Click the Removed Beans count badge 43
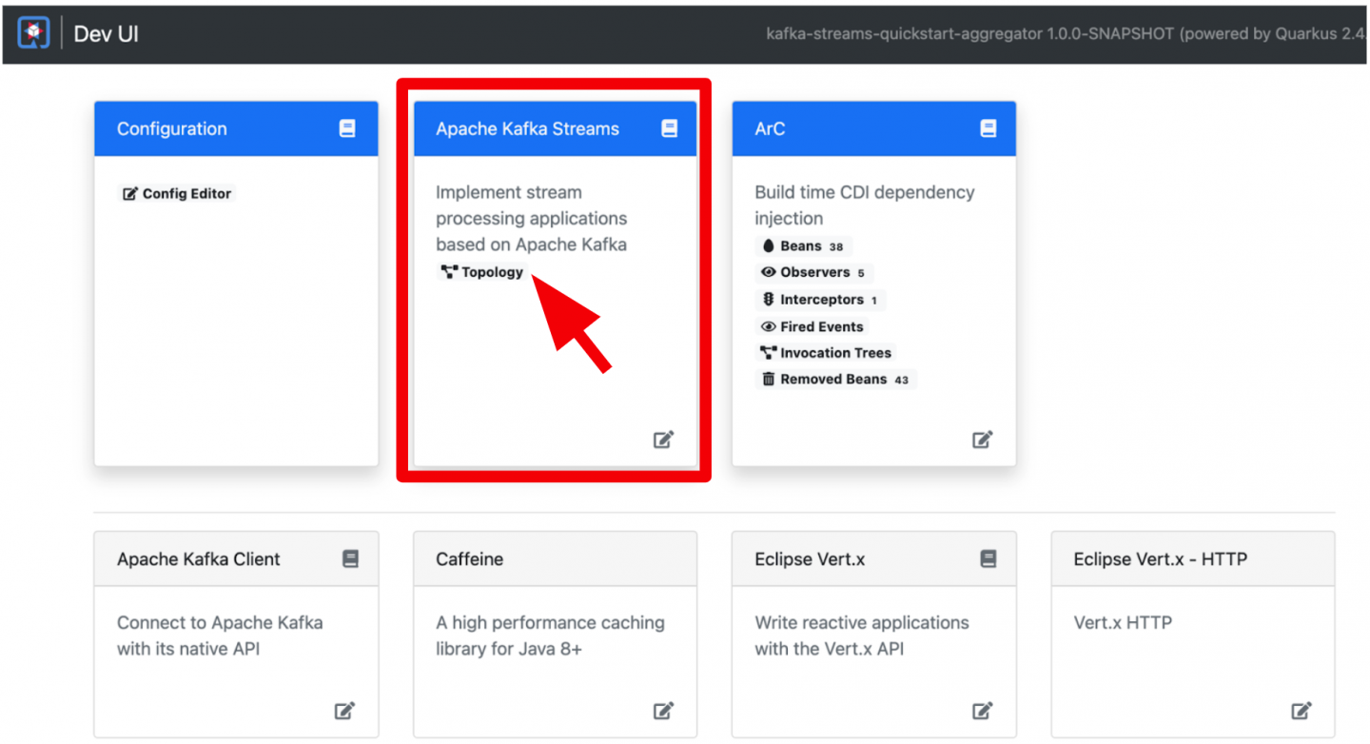Image resolution: width=1370 pixels, height=744 pixels. (x=901, y=380)
